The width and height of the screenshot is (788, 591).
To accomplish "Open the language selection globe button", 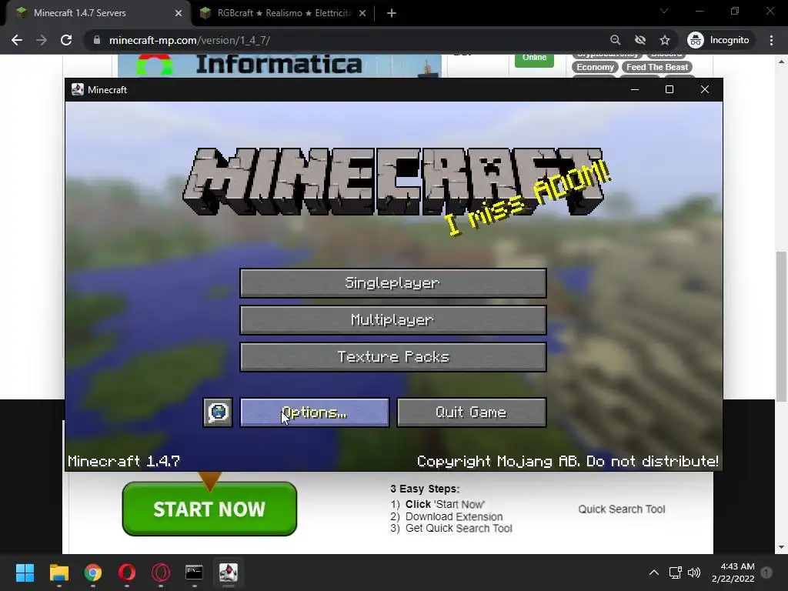I will pyautogui.click(x=218, y=412).
